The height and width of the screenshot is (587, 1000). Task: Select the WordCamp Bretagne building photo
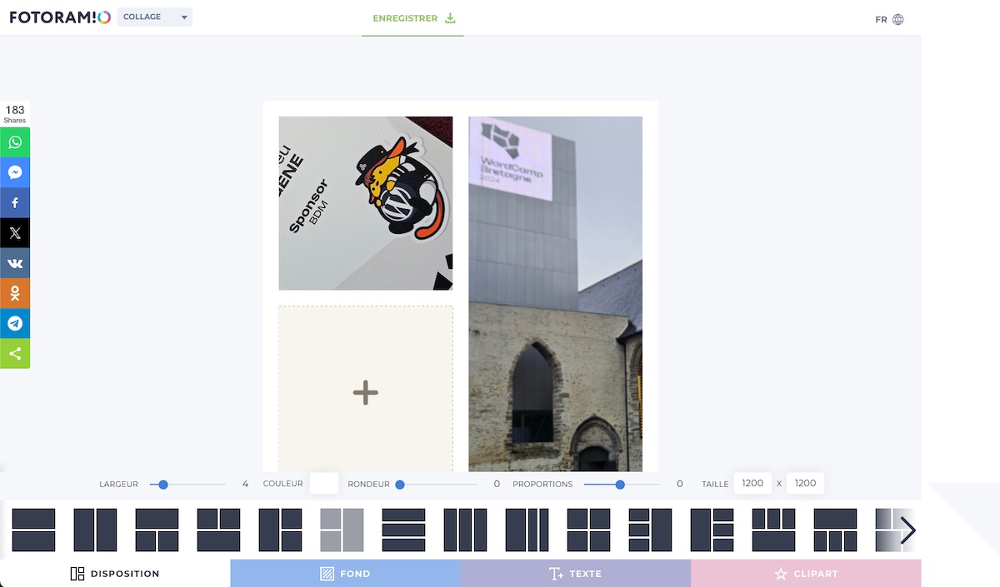pos(556,294)
